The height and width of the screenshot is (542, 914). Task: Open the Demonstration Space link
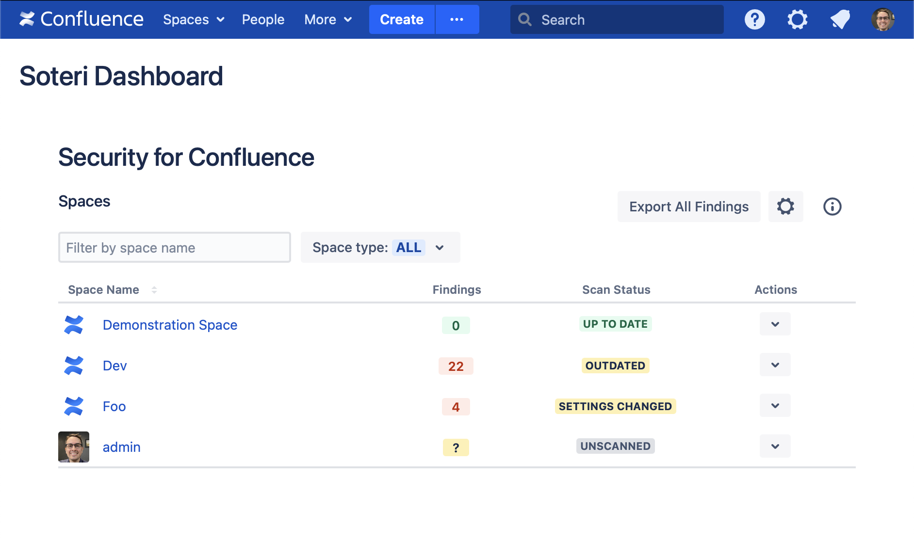[x=170, y=325]
